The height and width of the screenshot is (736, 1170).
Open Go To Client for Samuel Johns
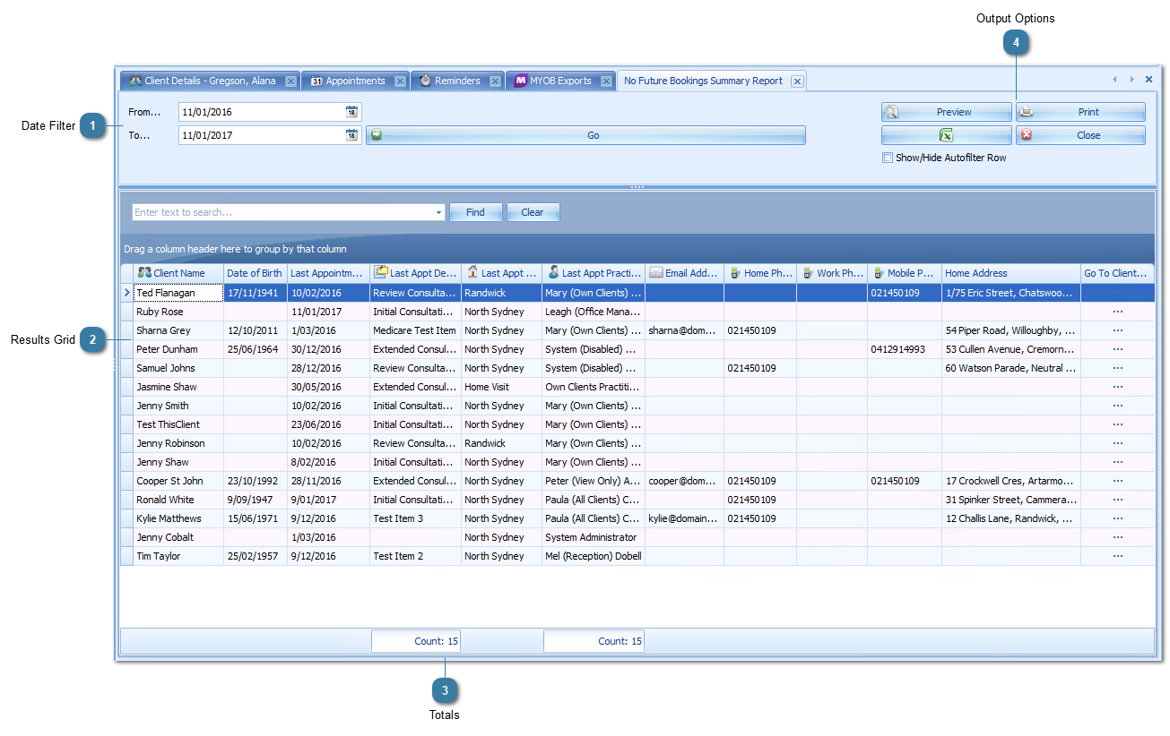[x=1117, y=368]
